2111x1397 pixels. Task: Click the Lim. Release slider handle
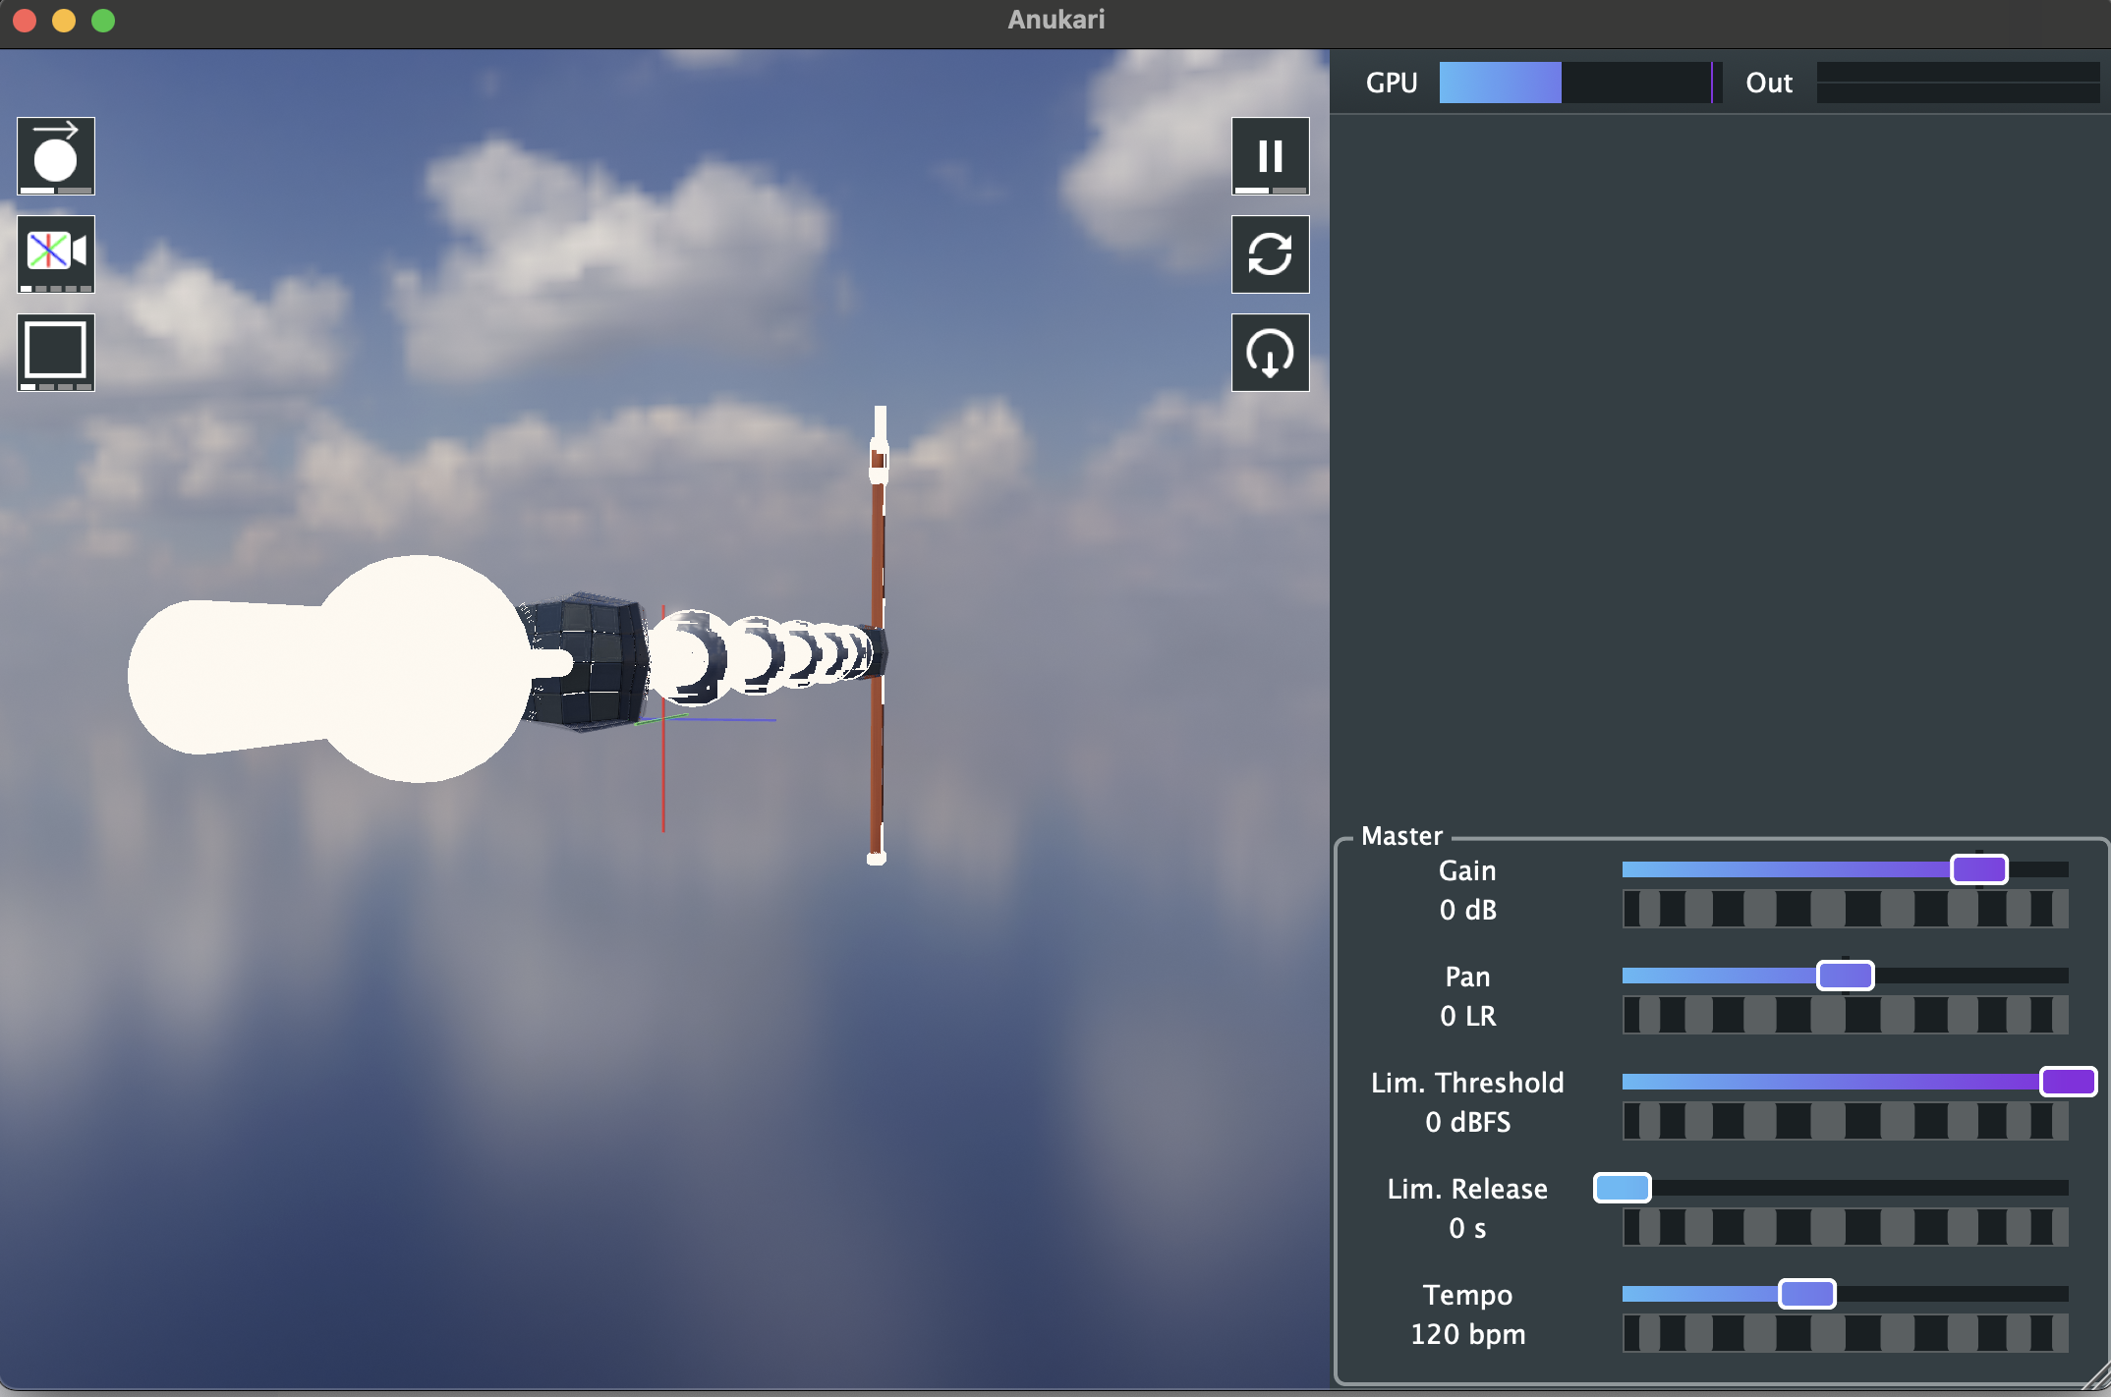coord(1622,1188)
